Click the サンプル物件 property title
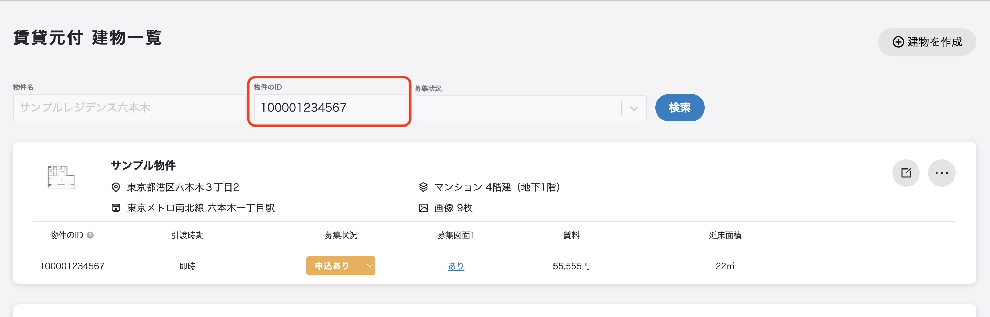Viewport: 990px width, 317px height. coord(143,165)
